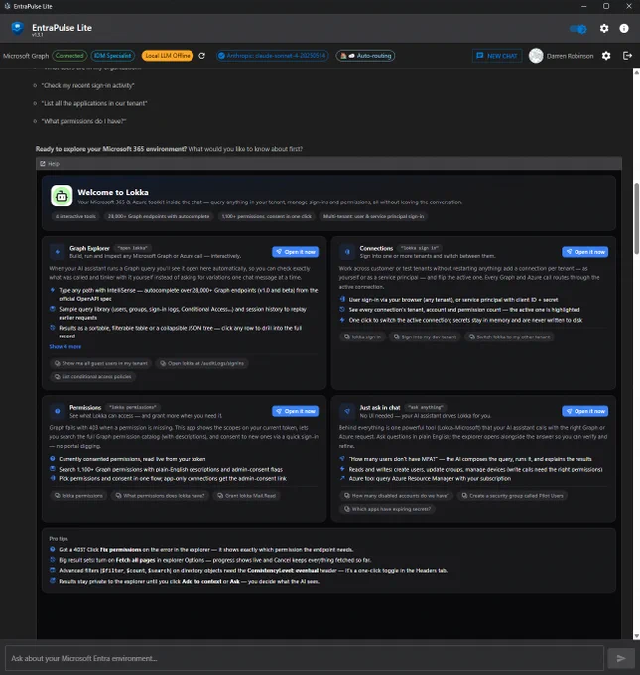Click icon beside 'Got a 403?' pro tip

pos(53,549)
